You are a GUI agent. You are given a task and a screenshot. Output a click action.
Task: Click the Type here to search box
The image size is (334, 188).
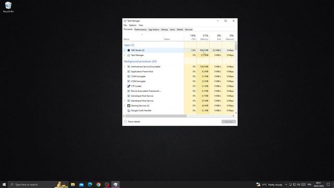pos(38,184)
